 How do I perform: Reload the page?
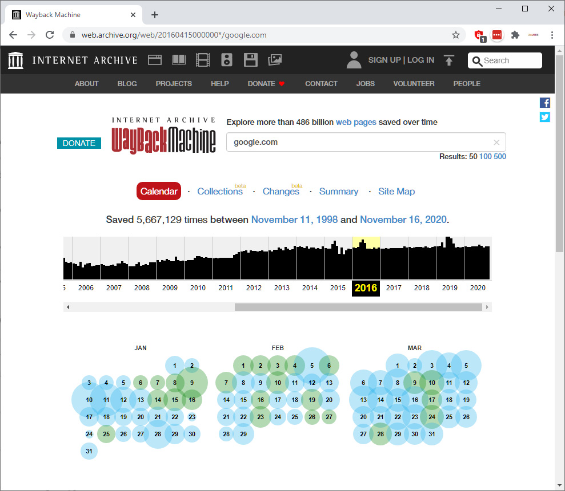pos(50,35)
